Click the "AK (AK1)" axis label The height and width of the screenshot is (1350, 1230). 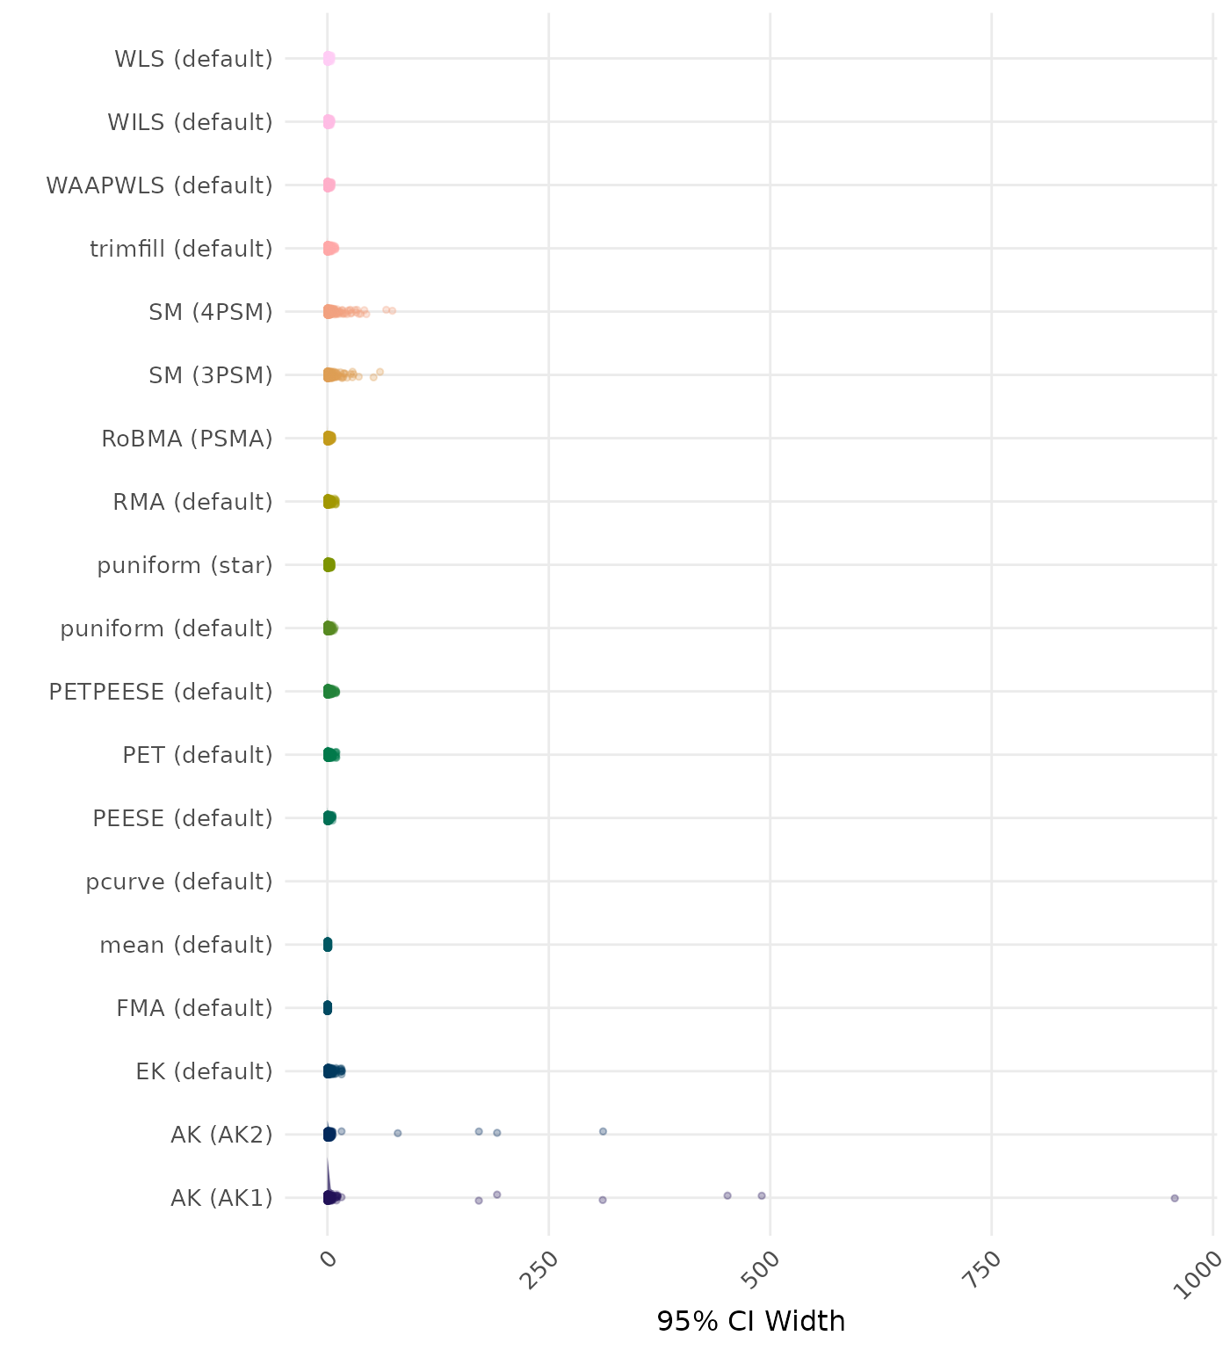(221, 1198)
